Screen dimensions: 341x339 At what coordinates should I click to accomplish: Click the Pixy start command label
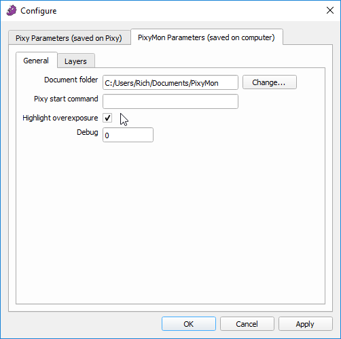(66, 99)
